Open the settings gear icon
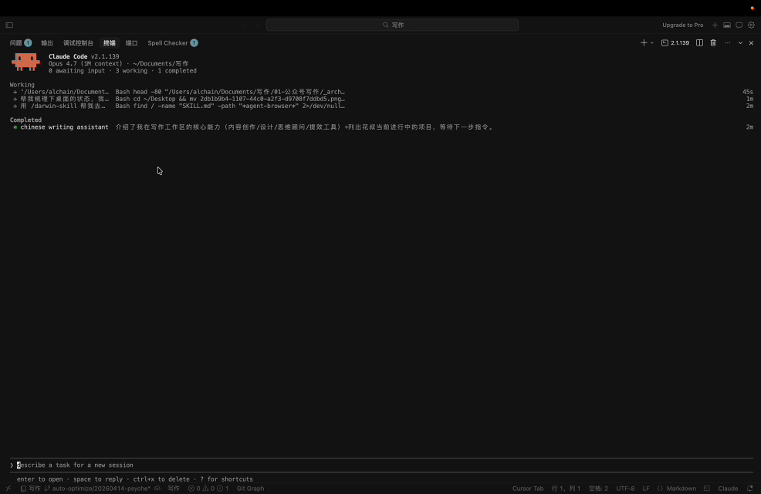Viewport: 761px width, 494px height. pos(751,25)
